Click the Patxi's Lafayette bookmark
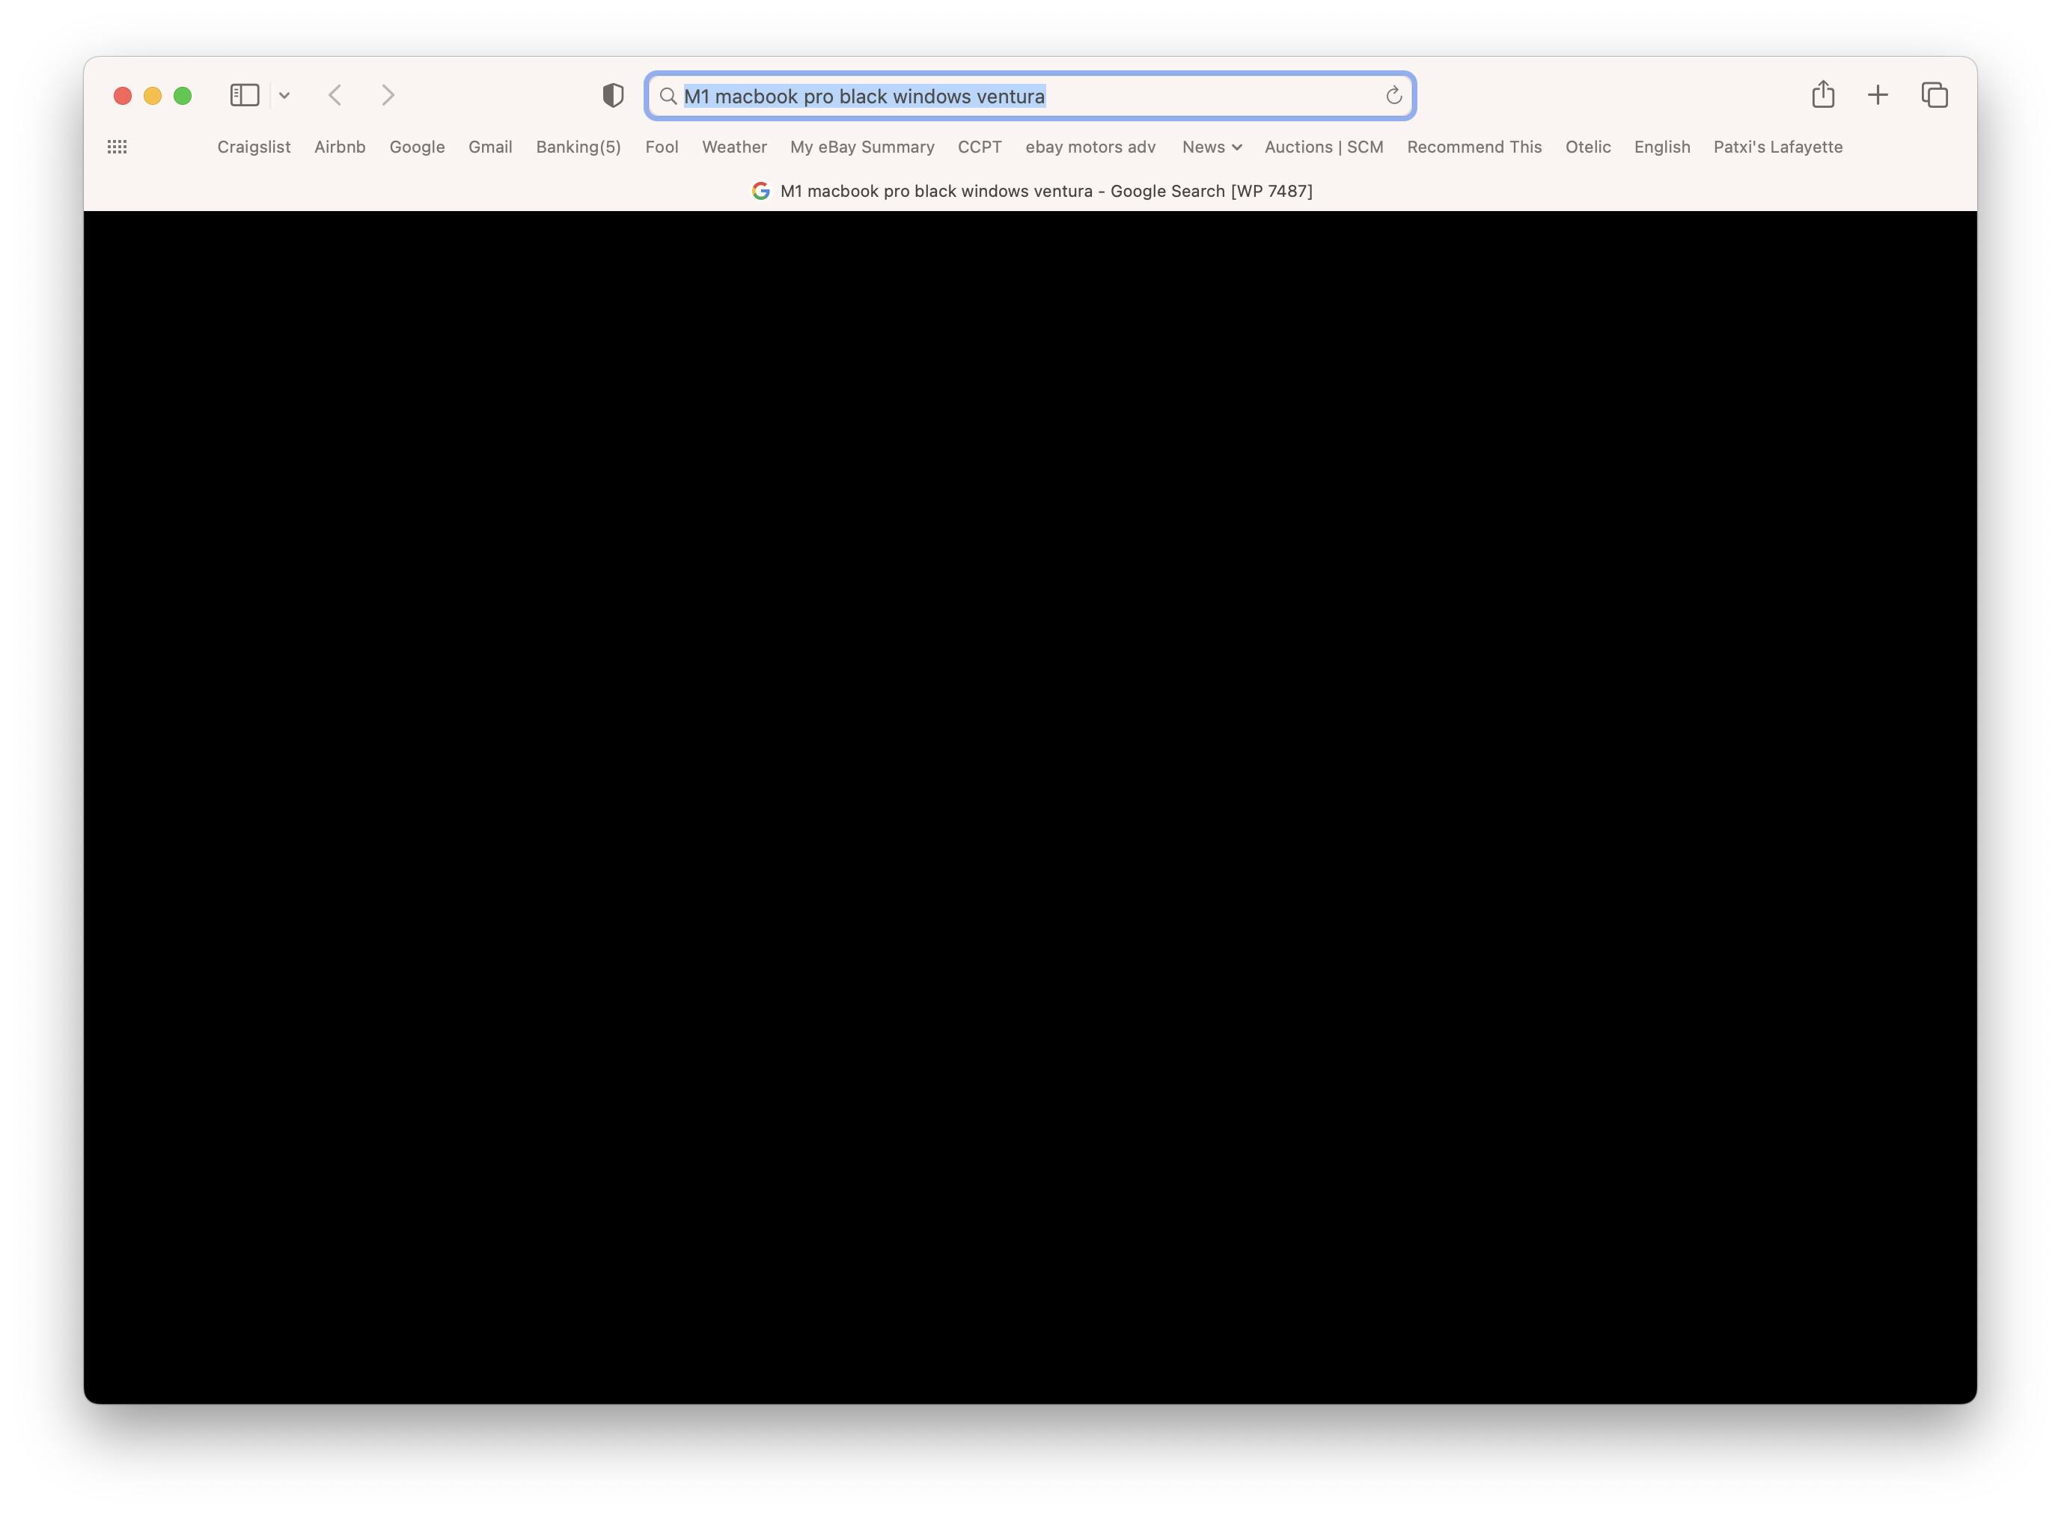 coord(1777,147)
